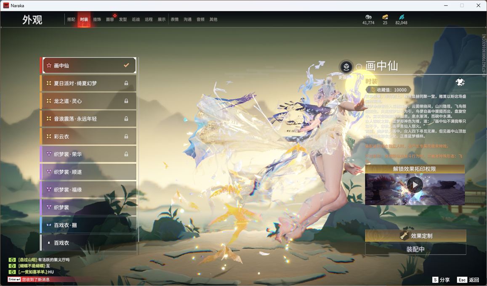Image resolution: width=487 pixels, height=286 pixels.
Task: Open 效果定制 effect customization
Action: pos(415,236)
